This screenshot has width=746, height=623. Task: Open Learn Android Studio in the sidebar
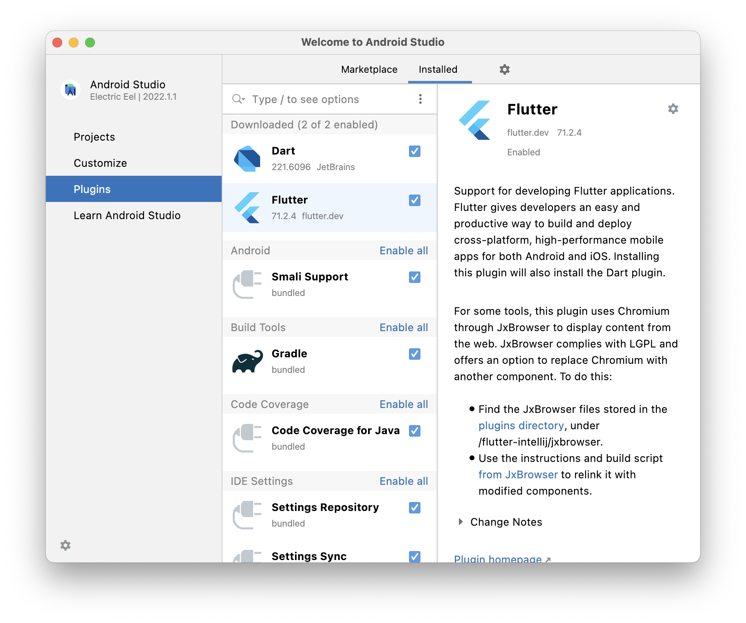134,215
